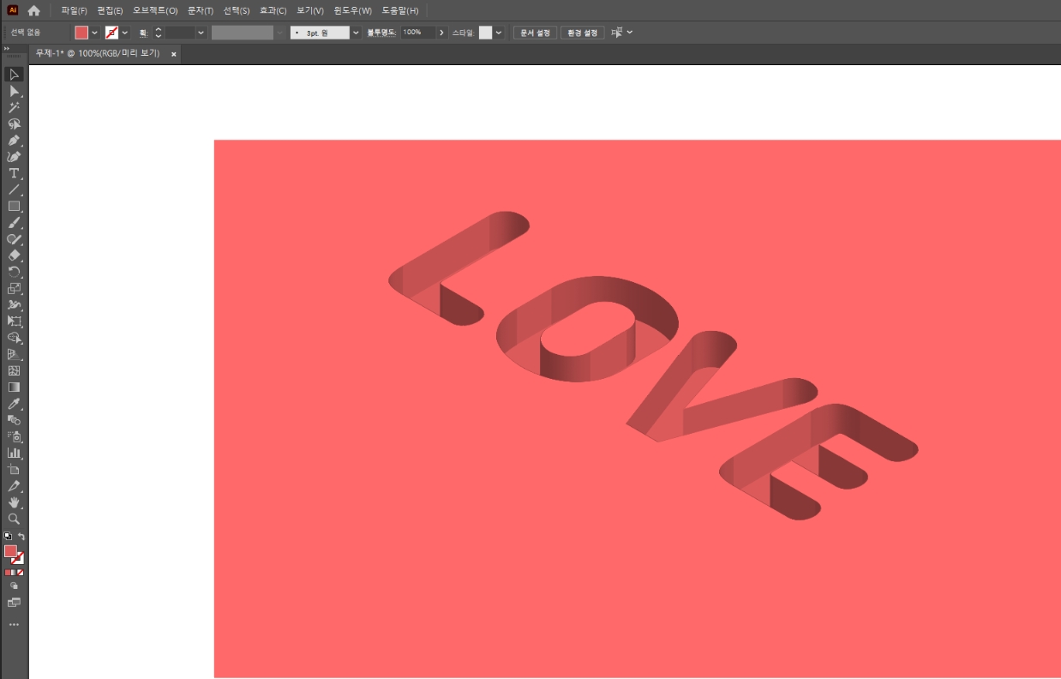The width and height of the screenshot is (1061, 679).
Task: Select the Lasso tool
Action: point(14,123)
